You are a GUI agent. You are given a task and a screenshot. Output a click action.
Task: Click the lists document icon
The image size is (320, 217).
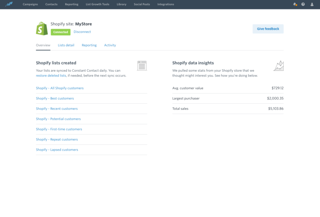coord(142,66)
